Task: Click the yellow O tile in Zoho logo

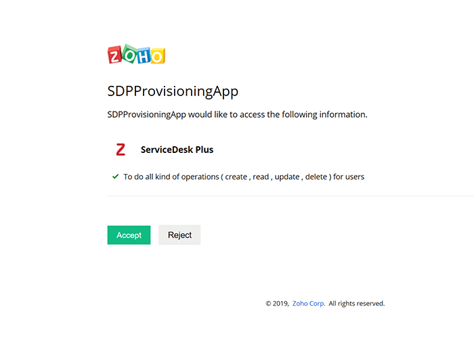Action: tap(157, 55)
